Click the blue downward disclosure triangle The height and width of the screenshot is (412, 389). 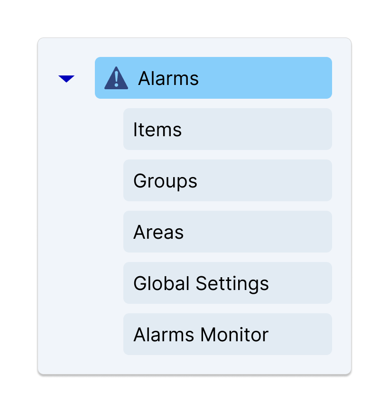click(66, 79)
